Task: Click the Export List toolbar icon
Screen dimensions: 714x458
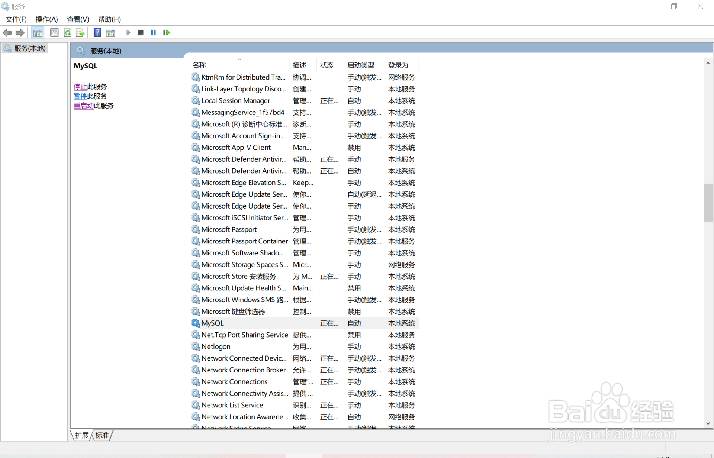Action: tap(80, 33)
